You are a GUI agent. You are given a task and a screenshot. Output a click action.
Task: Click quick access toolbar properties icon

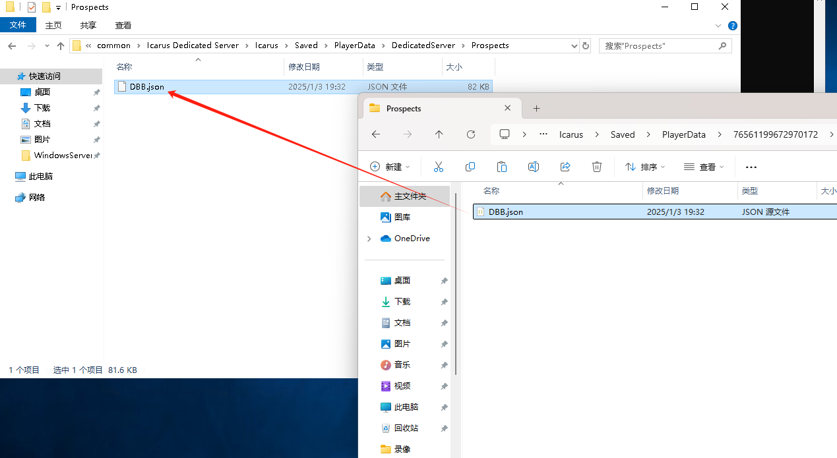pos(32,7)
